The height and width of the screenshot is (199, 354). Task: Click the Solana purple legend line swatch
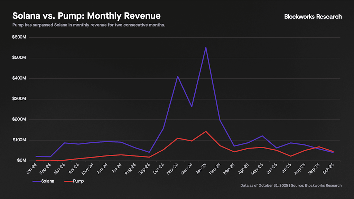(x=36, y=181)
